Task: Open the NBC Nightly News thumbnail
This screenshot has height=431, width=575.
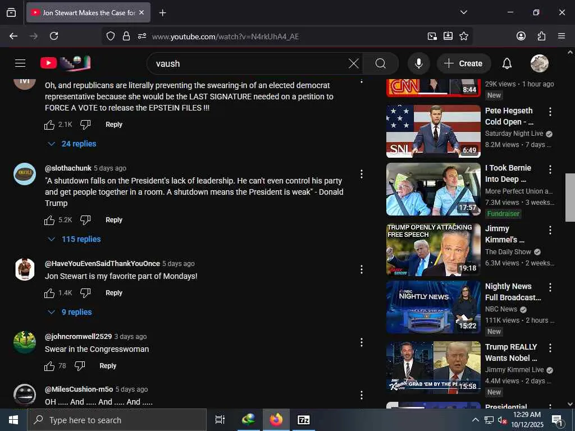Action: coord(433,307)
